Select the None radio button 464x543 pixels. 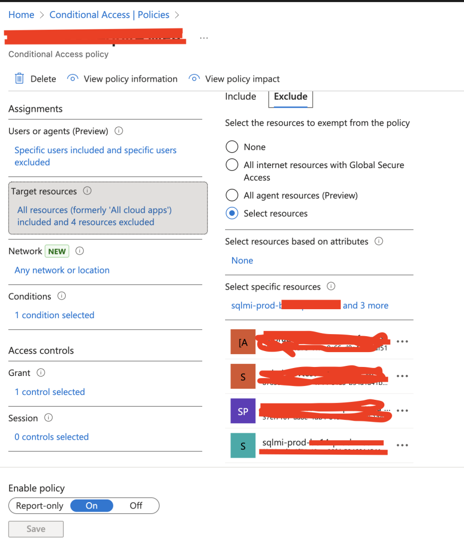click(x=232, y=147)
